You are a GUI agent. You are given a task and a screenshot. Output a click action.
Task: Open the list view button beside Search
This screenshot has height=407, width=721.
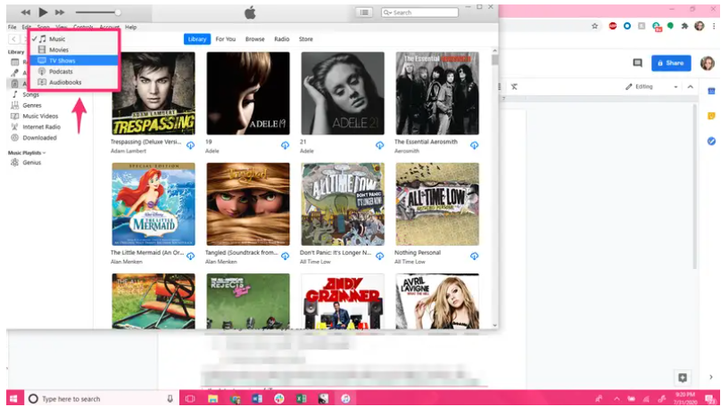point(364,12)
